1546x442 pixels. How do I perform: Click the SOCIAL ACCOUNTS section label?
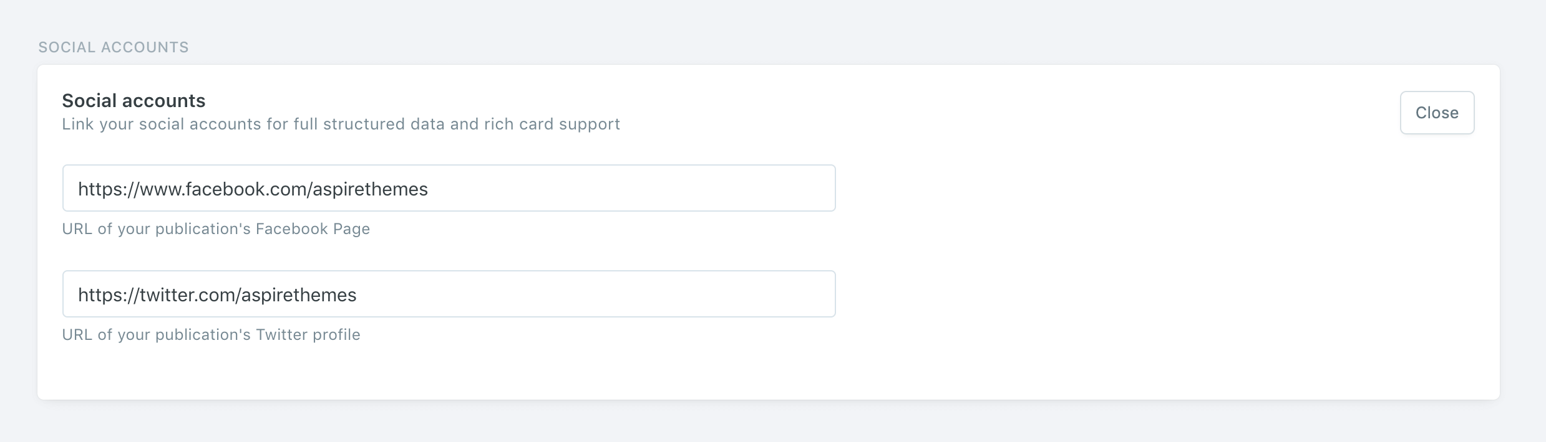[114, 46]
